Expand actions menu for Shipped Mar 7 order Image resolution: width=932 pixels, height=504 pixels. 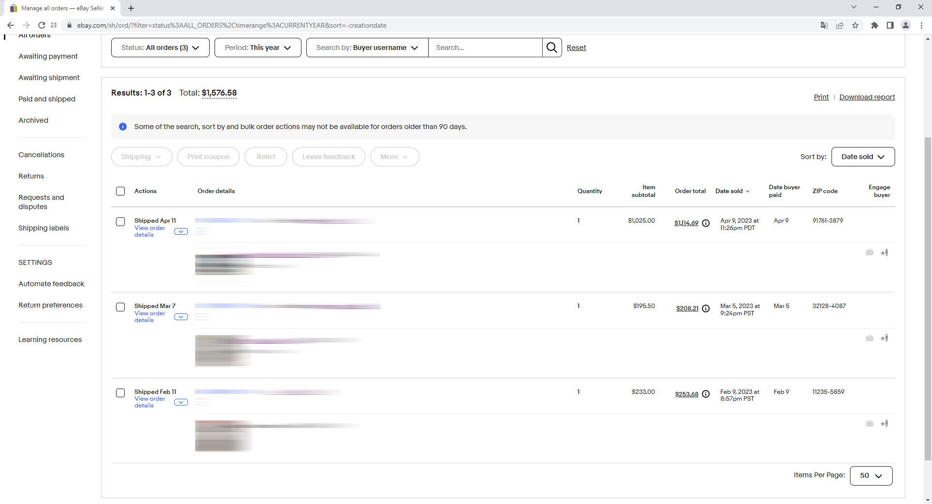click(x=181, y=317)
